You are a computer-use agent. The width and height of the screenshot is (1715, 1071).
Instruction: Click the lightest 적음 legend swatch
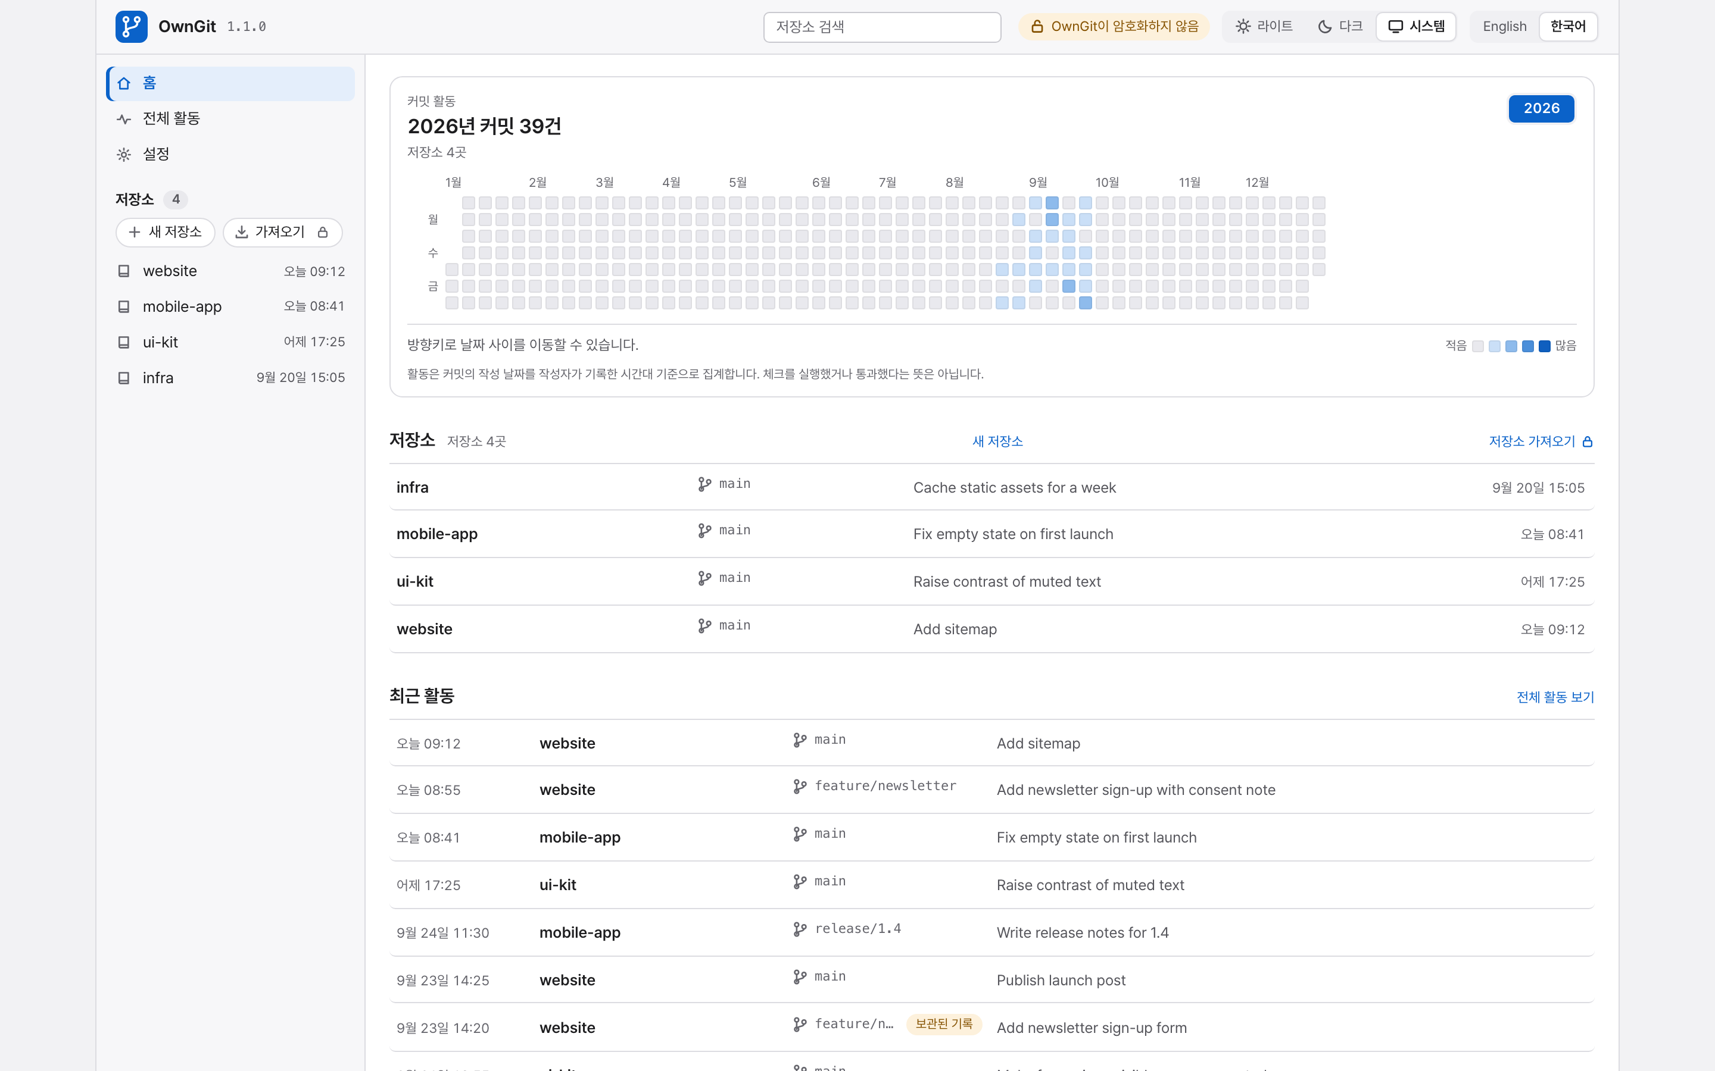(x=1477, y=346)
